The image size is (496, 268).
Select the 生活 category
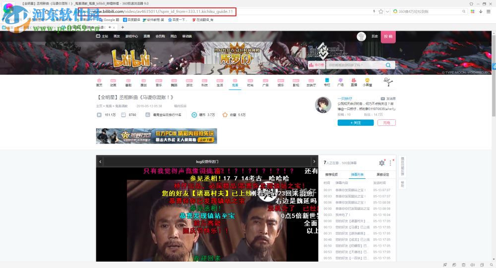pyautogui.click(x=220, y=83)
